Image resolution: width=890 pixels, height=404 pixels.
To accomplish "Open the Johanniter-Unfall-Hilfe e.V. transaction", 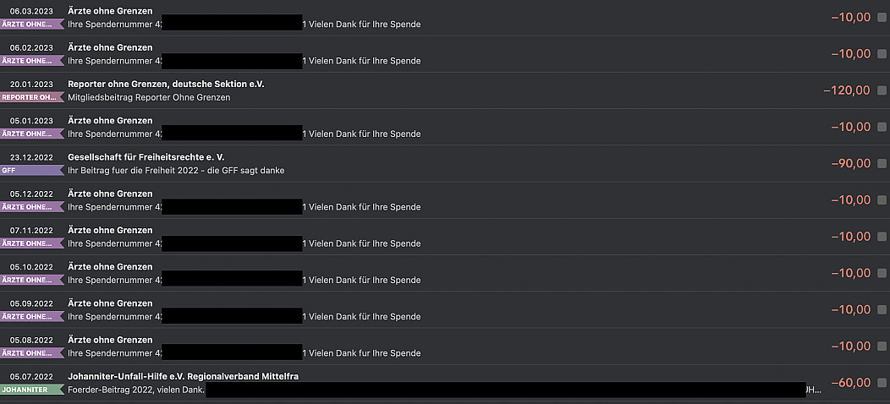I will tap(183, 376).
